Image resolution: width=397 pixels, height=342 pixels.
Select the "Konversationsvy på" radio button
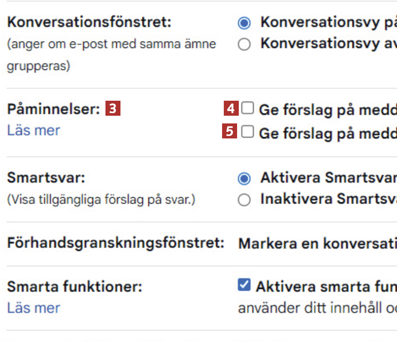click(x=244, y=23)
